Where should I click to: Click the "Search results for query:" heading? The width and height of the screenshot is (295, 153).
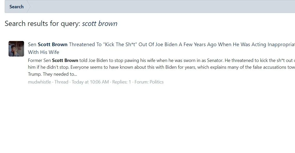coord(42,24)
